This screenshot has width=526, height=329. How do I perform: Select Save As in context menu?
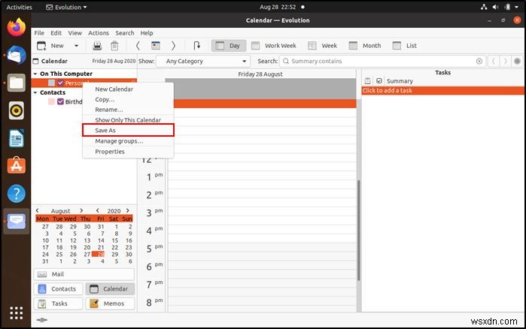coord(128,130)
